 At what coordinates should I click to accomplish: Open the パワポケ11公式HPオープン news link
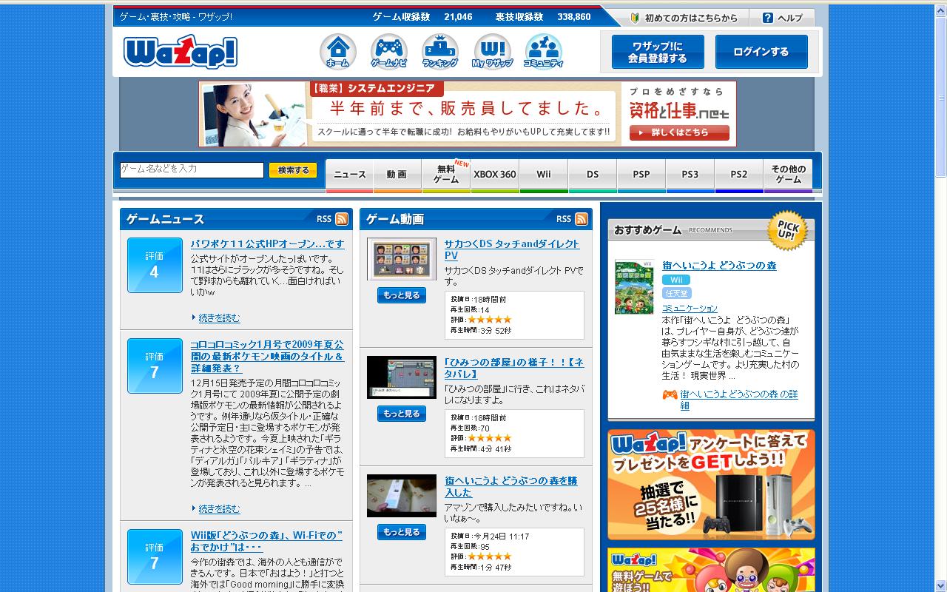[x=267, y=243]
